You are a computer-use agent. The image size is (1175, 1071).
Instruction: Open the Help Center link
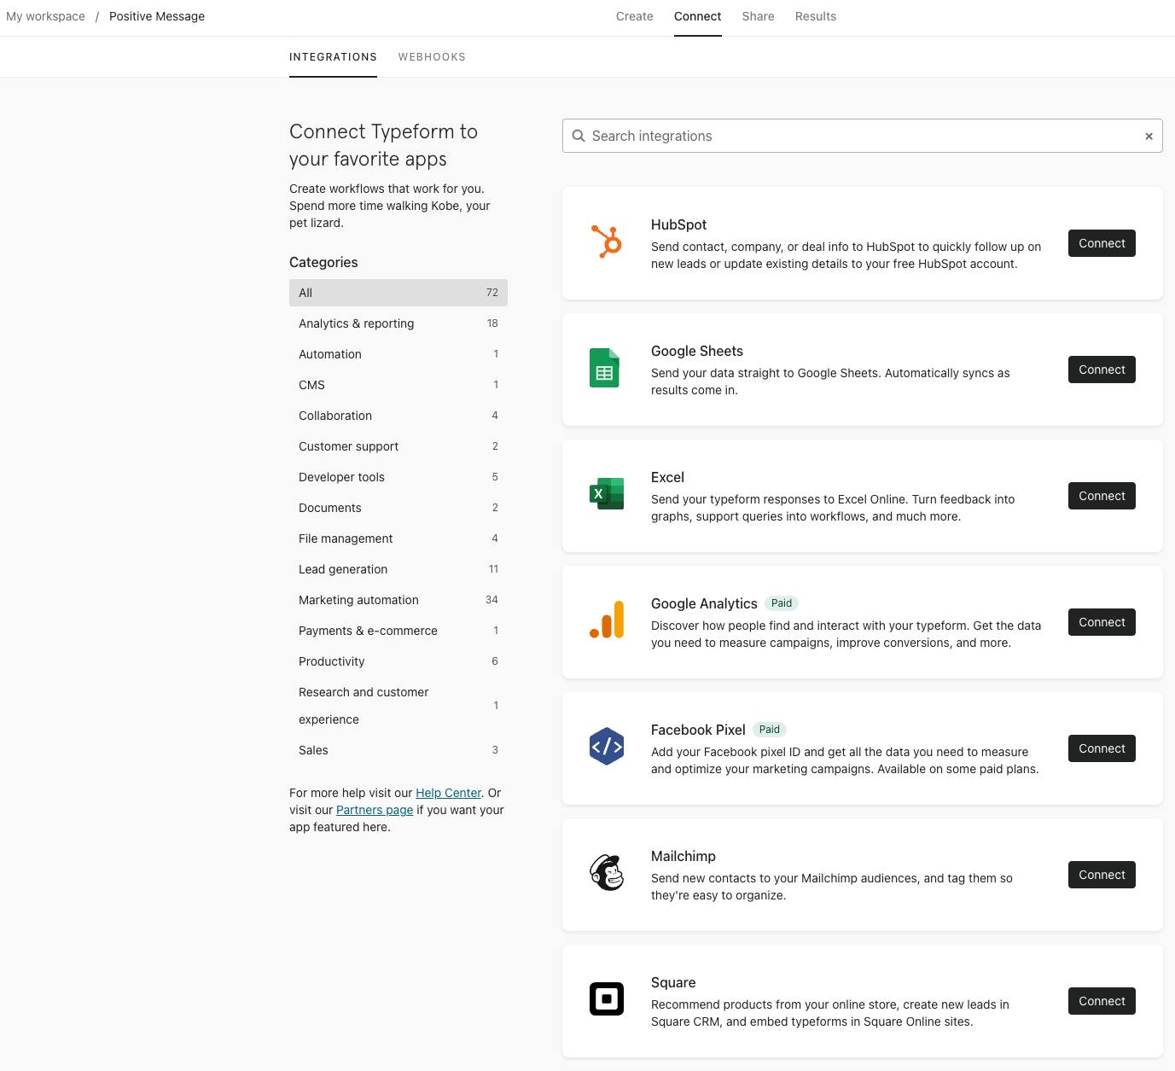pos(448,793)
